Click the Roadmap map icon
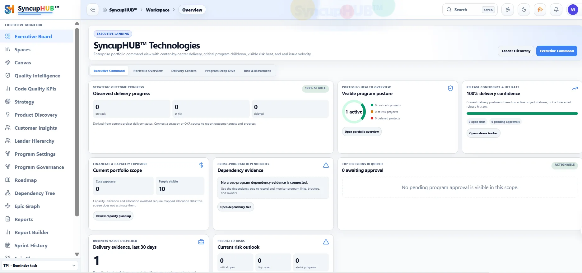582x273 pixels. [8, 180]
